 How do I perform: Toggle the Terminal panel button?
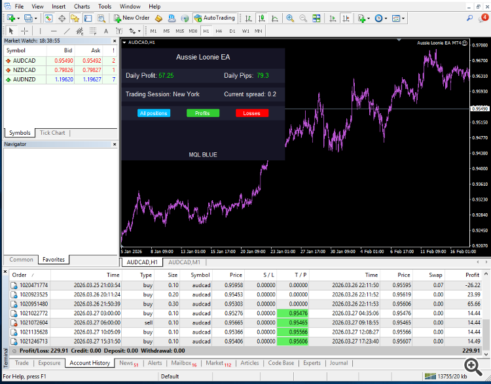point(88,18)
